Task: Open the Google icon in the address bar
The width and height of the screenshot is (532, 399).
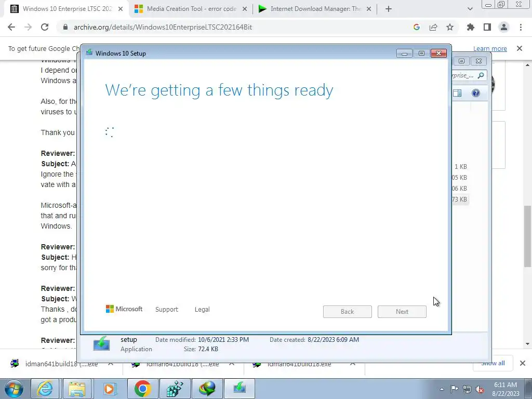Action: (417, 27)
